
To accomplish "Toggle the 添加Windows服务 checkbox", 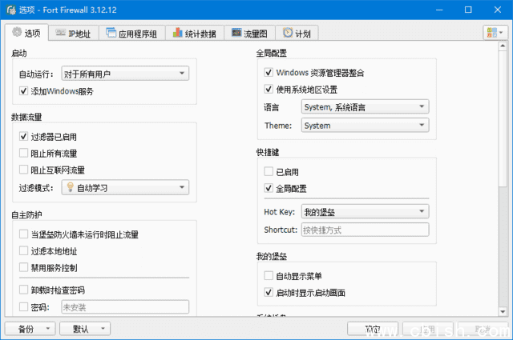I will click(23, 92).
